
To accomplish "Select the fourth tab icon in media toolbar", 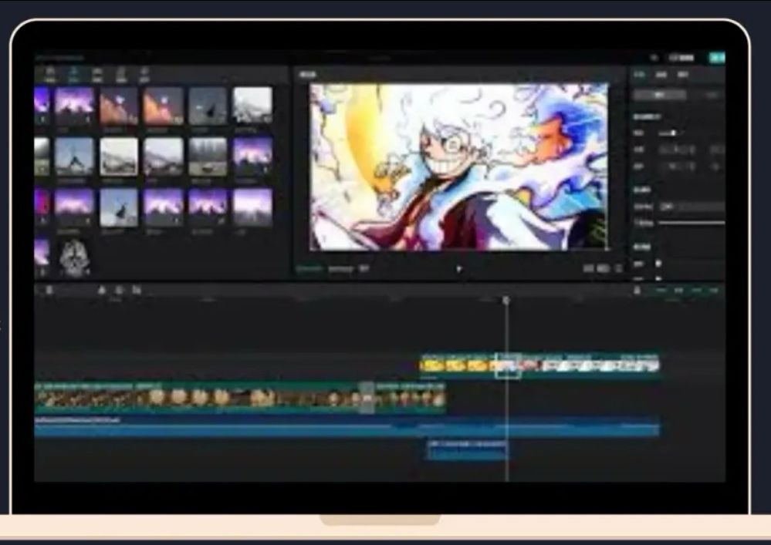I will [x=121, y=75].
